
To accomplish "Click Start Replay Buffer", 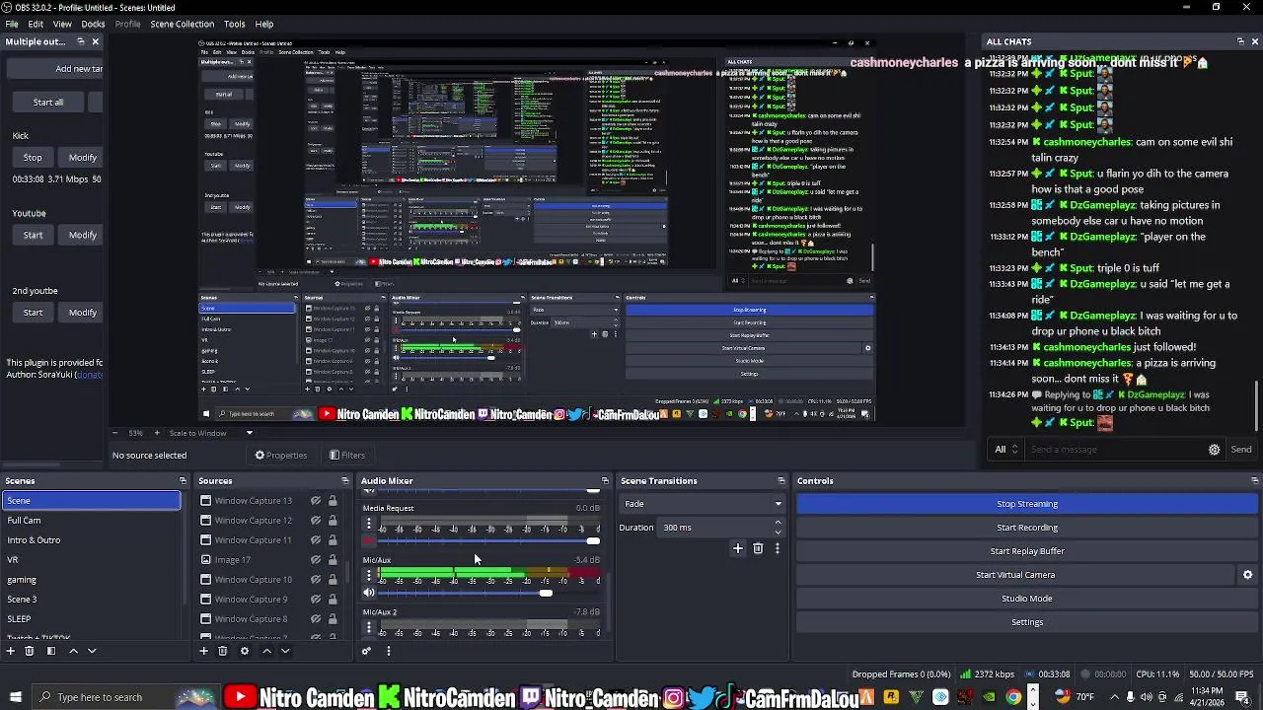I will click(x=1026, y=551).
